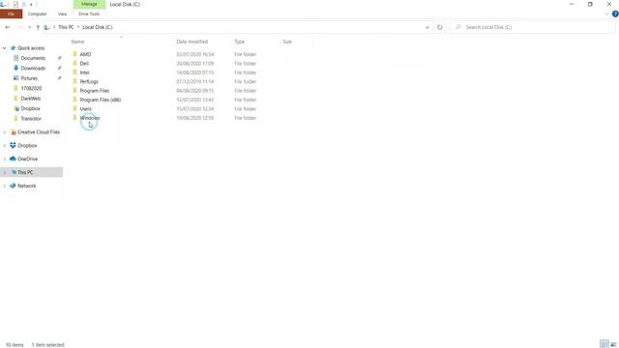Image resolution: width=619 pixels, height=348 pixels.
Task: Switch to the Computer tab
Action: 37,14
